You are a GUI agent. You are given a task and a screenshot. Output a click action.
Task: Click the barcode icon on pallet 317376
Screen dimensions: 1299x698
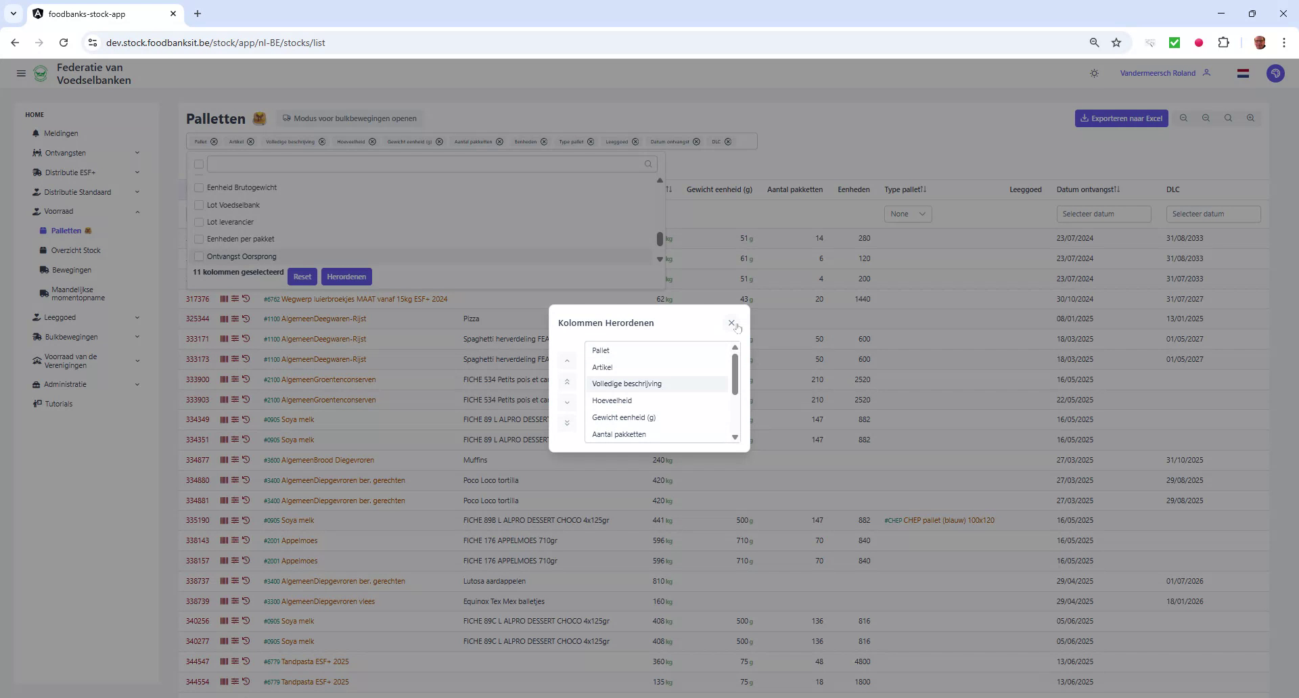click(223, 298)
